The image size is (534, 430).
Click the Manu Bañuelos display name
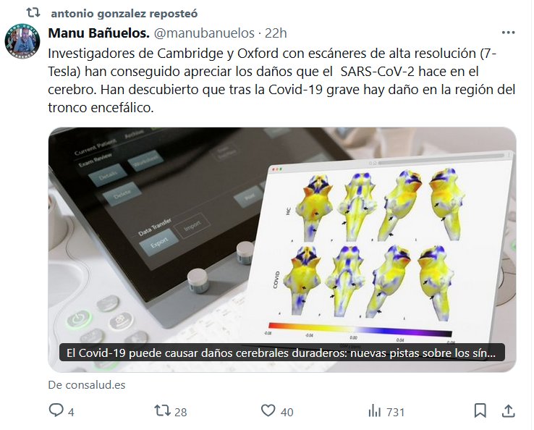(99, 33)
